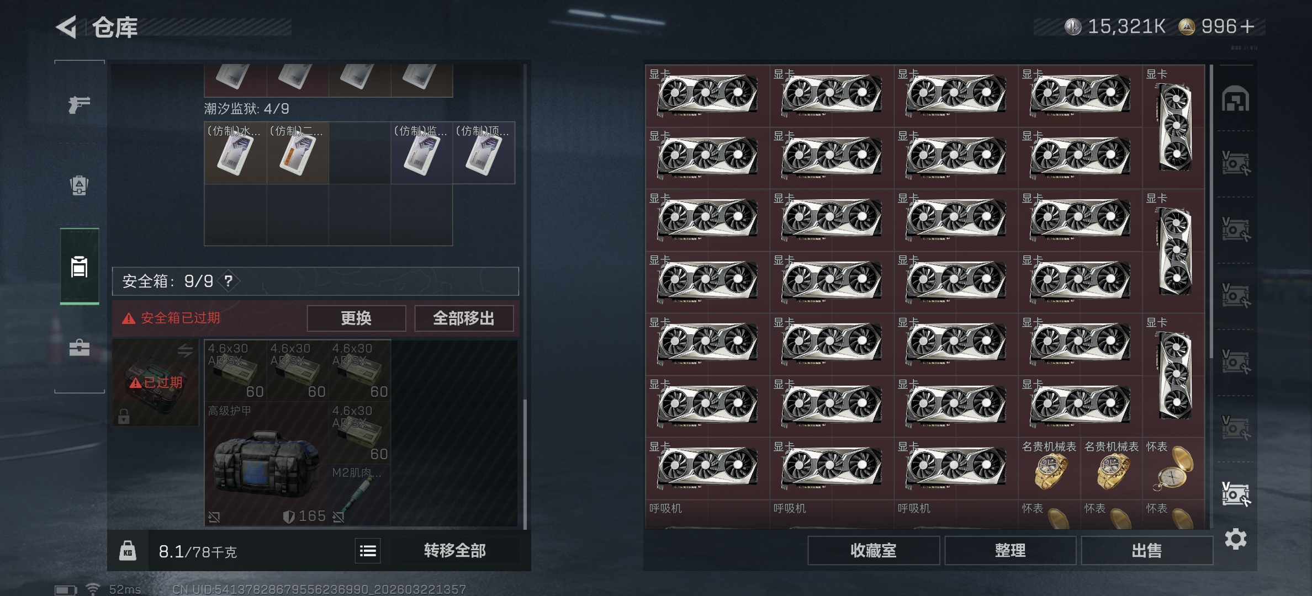The height and width of the screenshot is (596, 1312).
Task: Select the expired safe box swap icon
Action: pos(185,350)
